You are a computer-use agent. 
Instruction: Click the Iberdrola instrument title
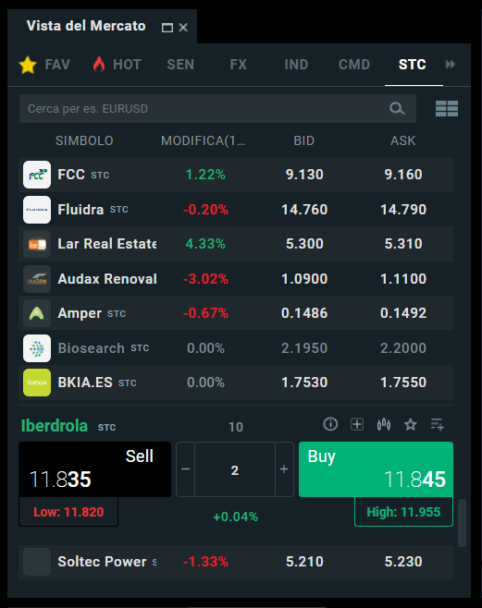pos(55,426)
